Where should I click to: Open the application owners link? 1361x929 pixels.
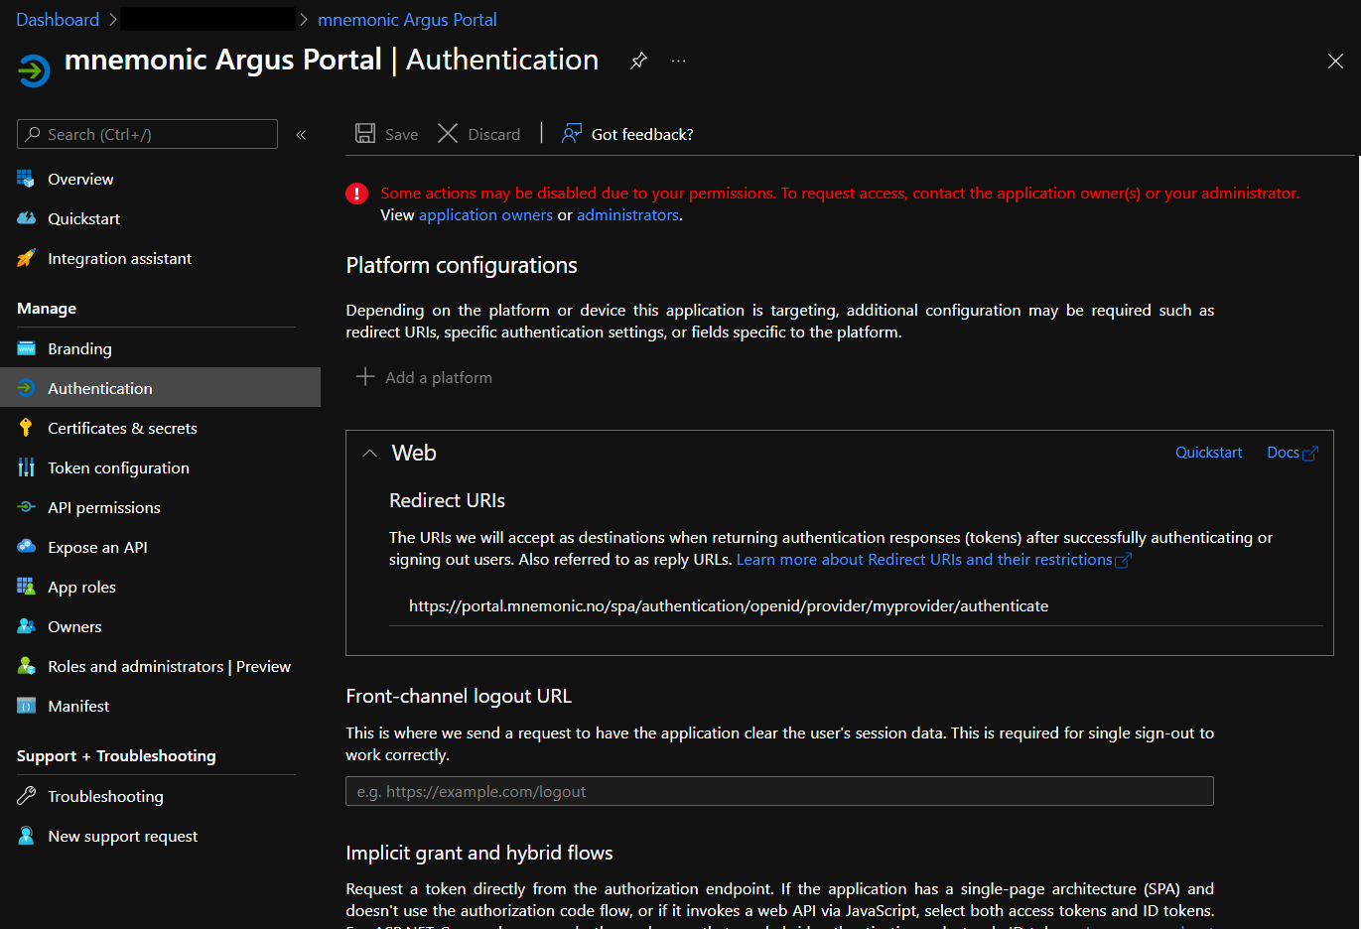485,215
